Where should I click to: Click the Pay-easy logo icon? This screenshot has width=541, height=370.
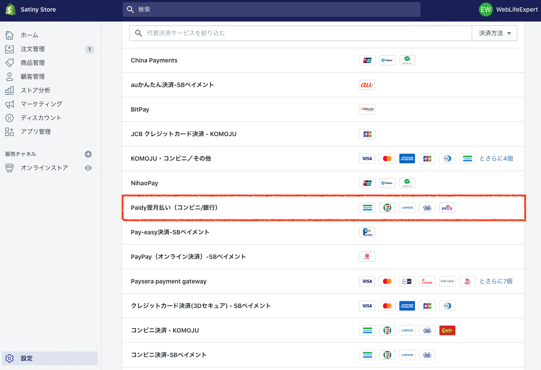[x=367, y=232]
